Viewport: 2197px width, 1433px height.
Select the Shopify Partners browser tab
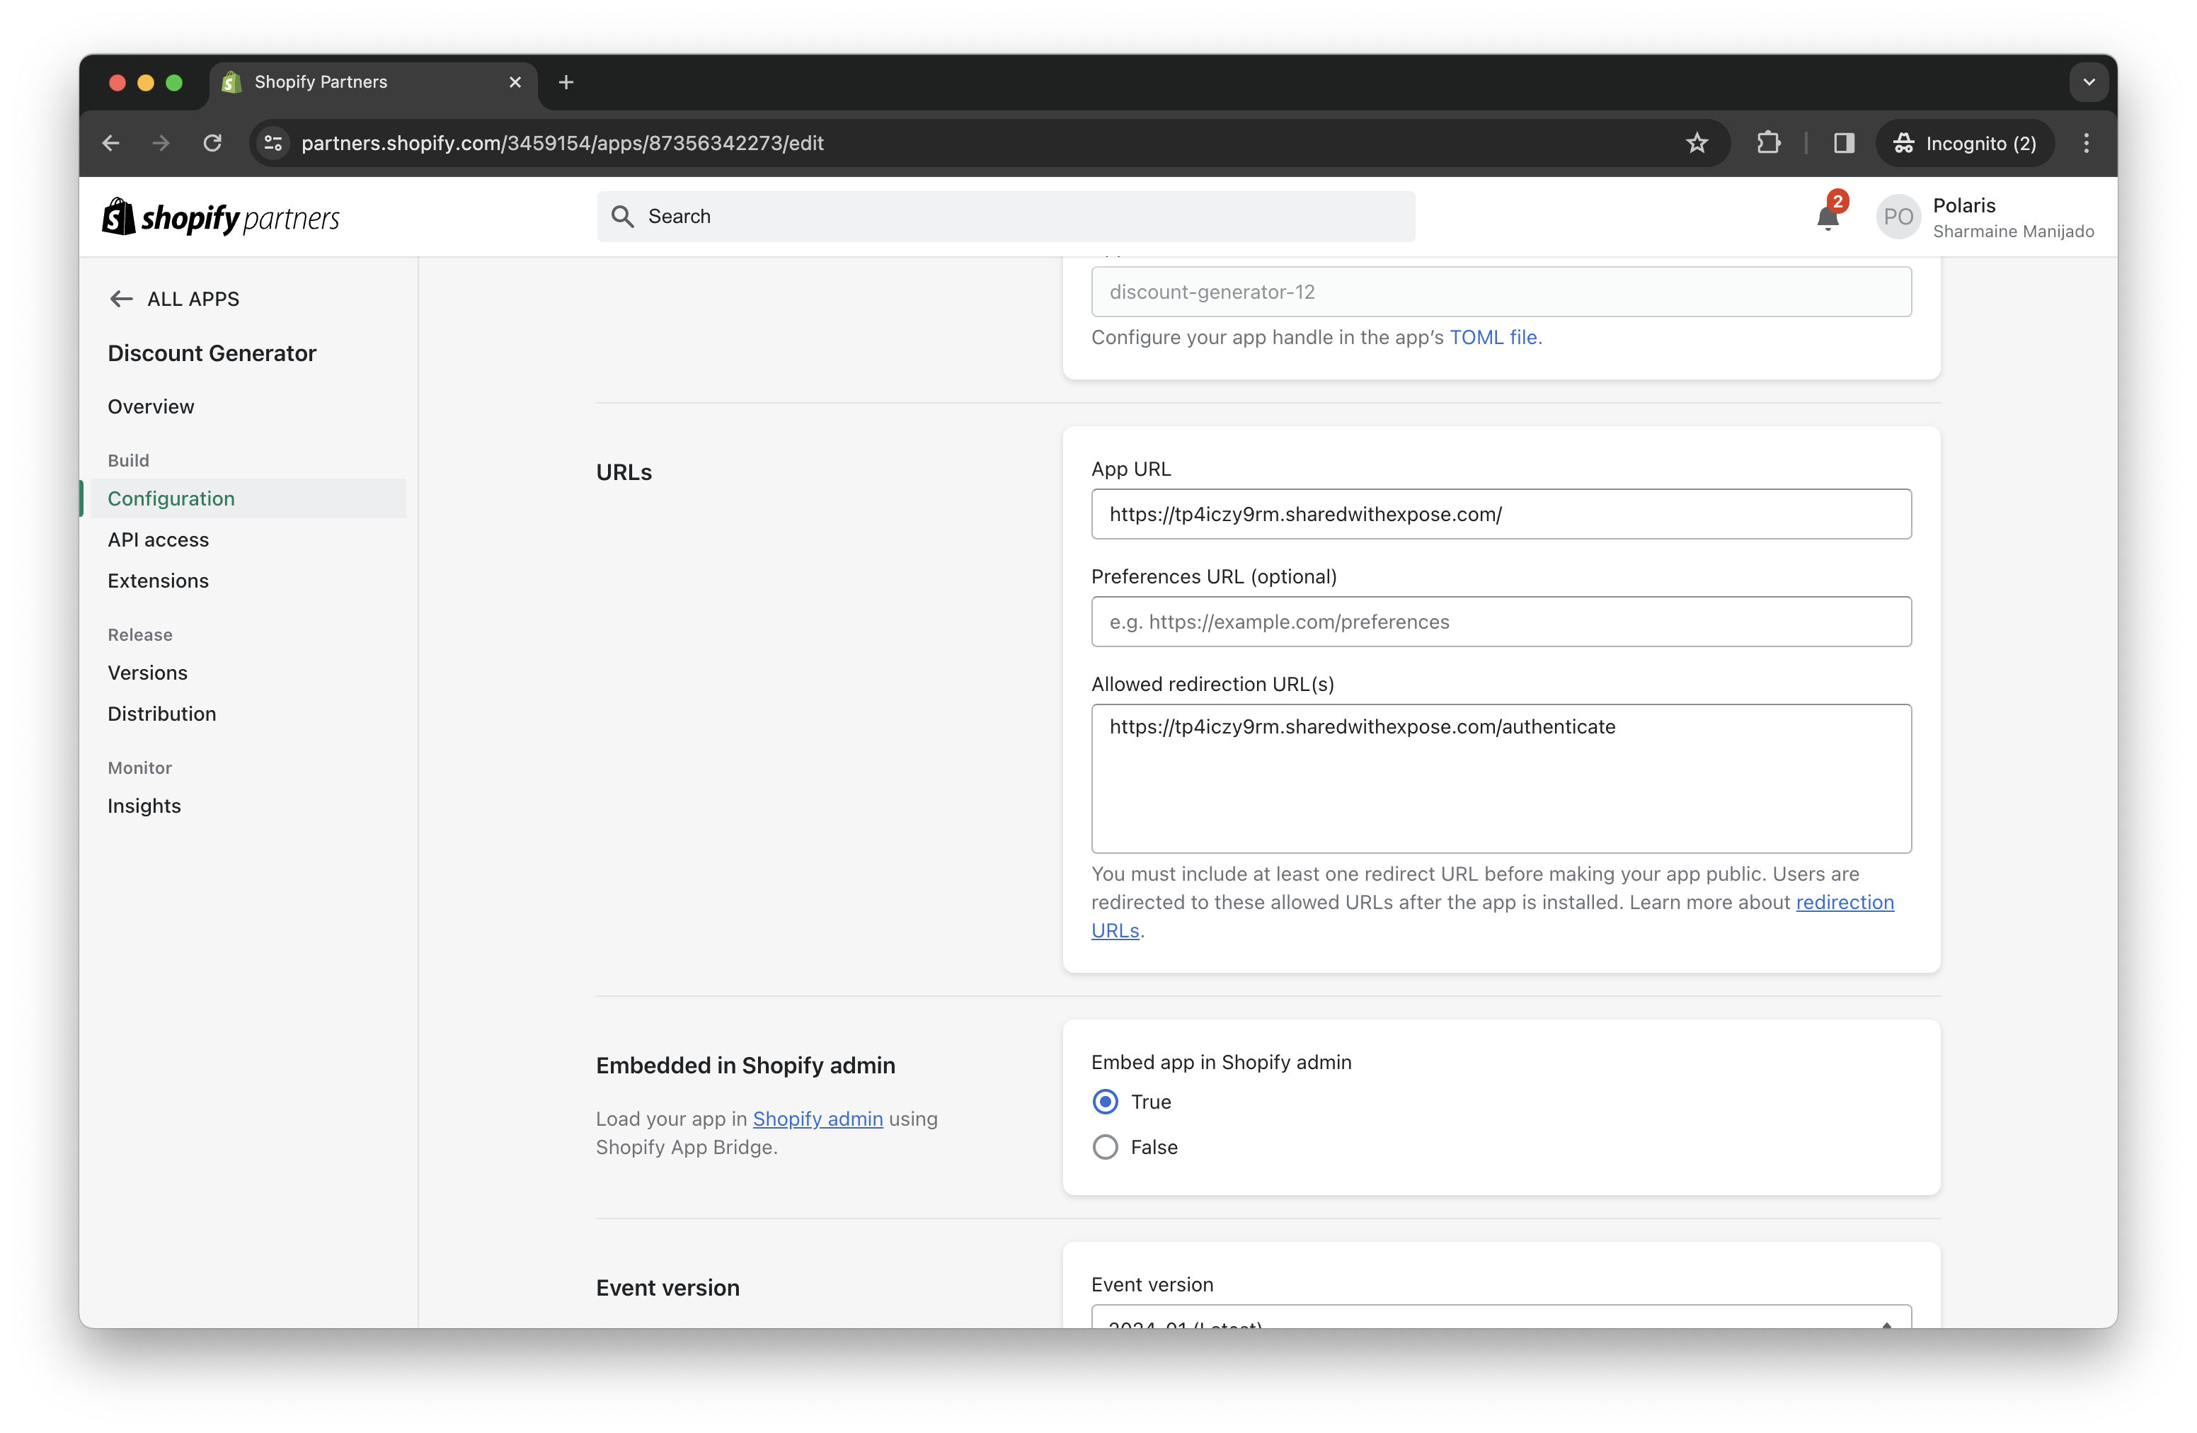pyautogui.click(x=373, y=82)
